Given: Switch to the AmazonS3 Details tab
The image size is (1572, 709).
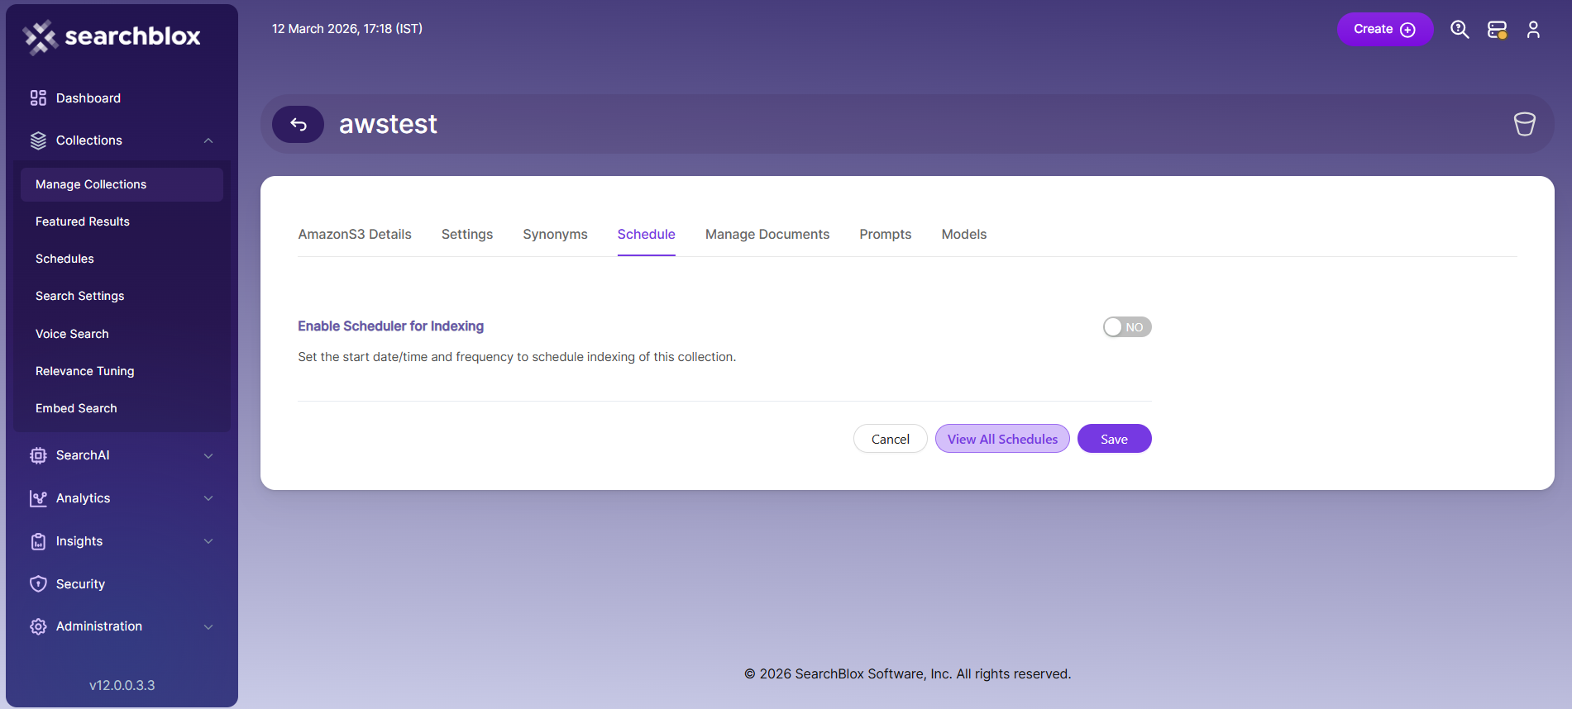Looking at the screenshot, I should coord(355,235).
